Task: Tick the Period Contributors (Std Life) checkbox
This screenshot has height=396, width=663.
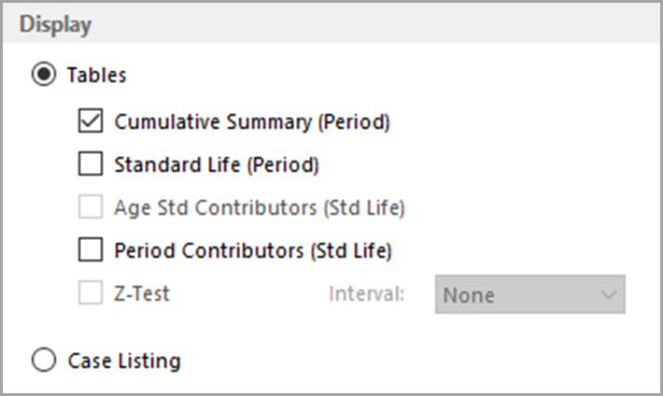Action: 91,250
